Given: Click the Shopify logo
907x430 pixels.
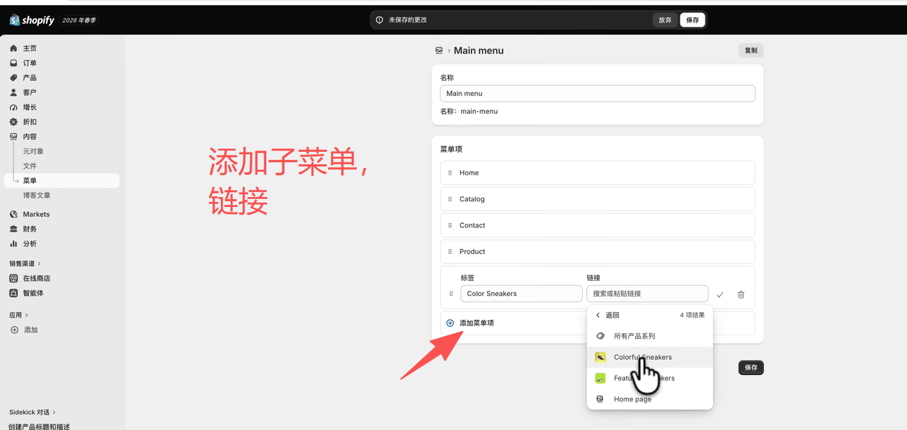Looking at the screenshot, I should pos(32,20).
